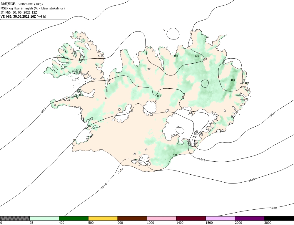Select the '183' CAPE value in east Iceland
The image size is (294, 225).
coord(233,80)
